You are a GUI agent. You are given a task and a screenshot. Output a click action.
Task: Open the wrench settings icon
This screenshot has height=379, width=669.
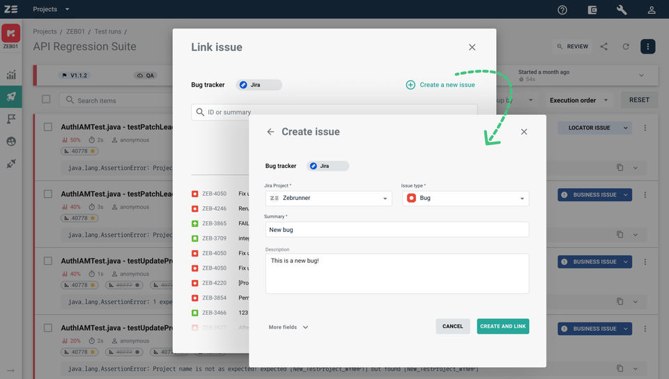(x=622, y=10)
